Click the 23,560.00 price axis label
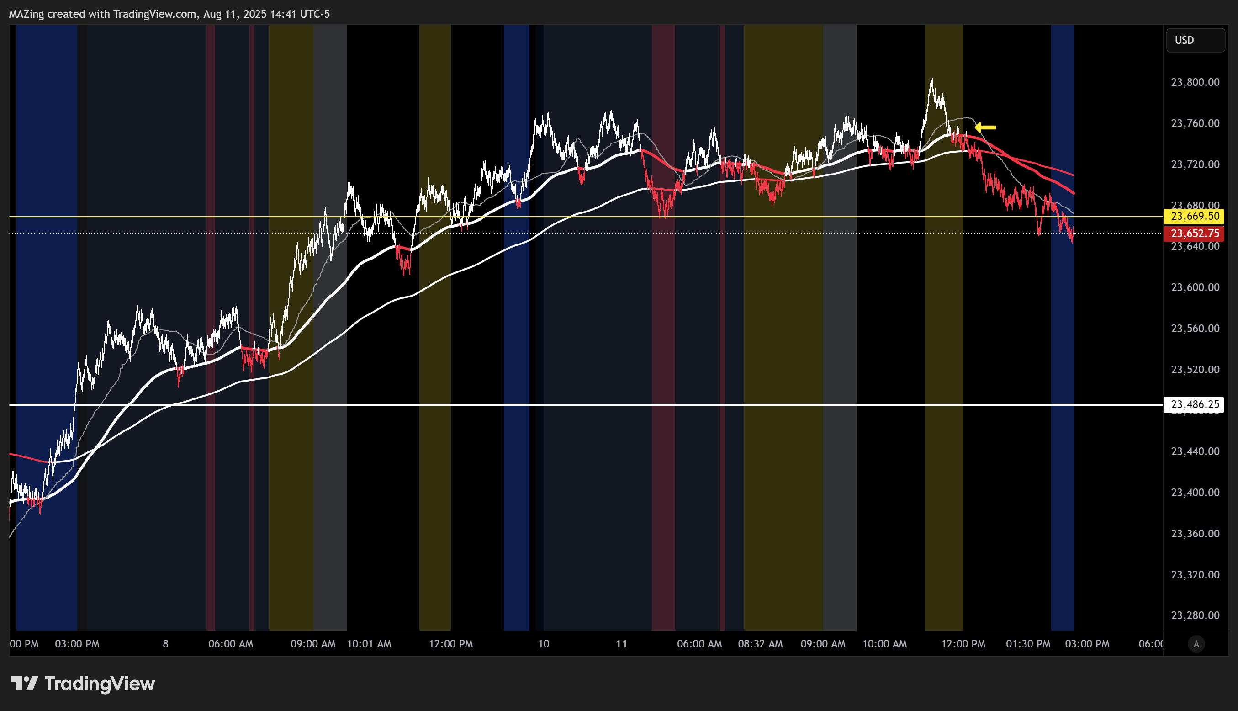 pos(1195,328)
